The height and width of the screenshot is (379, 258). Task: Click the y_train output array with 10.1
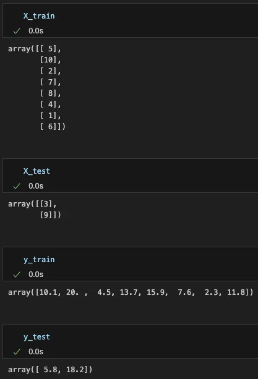[x=131, y=292]
